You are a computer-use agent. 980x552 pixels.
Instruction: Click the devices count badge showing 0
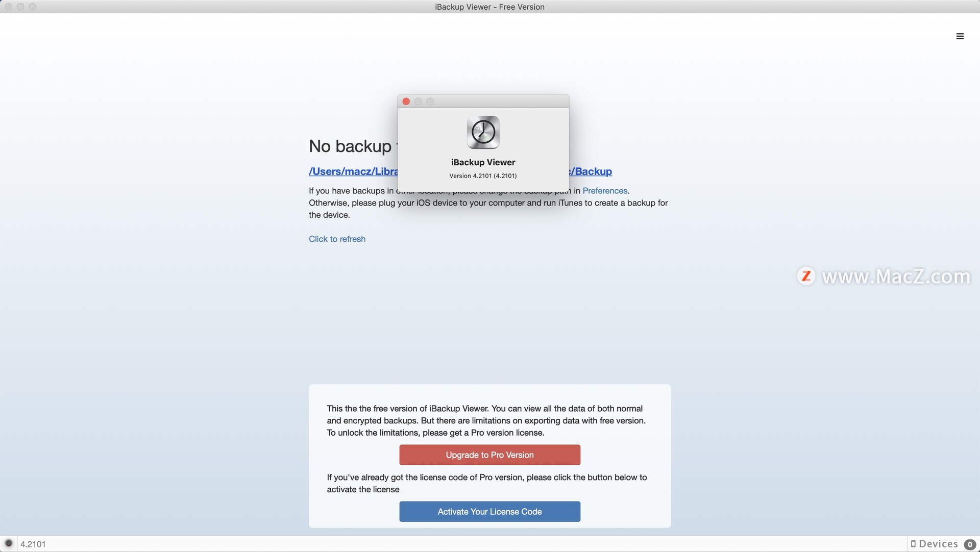(970, 544)
